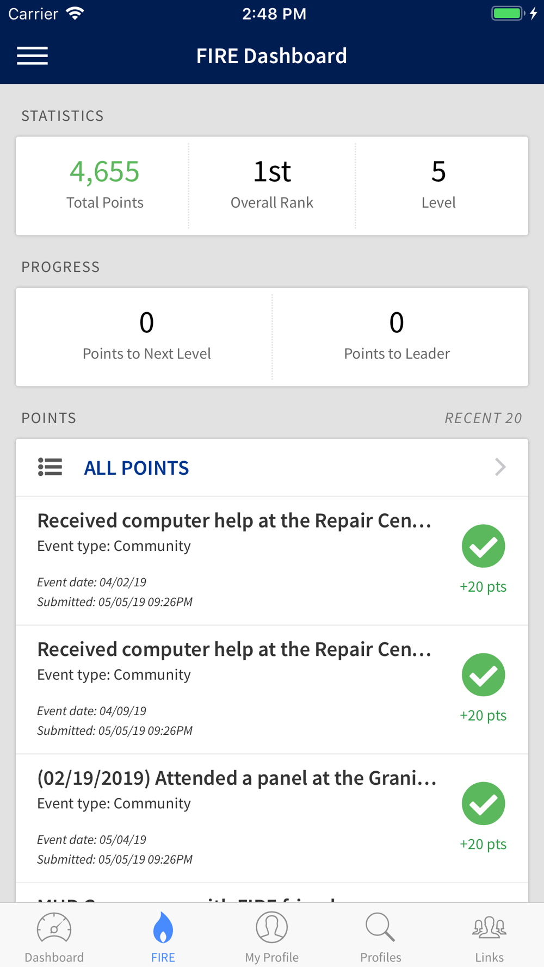Select the FIRE flame icon
Image resolution: width=544 pixels, height=967 pixels.
163,927
